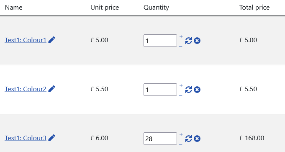Image resolution: width=285 pixels, height=152 pixels.
Task: Click the edit pencil beside Test1: Colour3
Action: click(x=51, y=138)
